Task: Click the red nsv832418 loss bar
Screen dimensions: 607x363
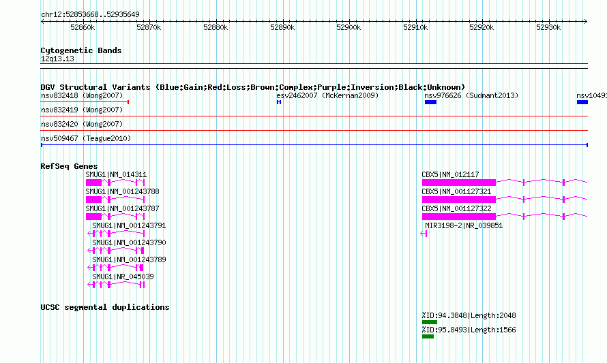Action: pos(85,102)
